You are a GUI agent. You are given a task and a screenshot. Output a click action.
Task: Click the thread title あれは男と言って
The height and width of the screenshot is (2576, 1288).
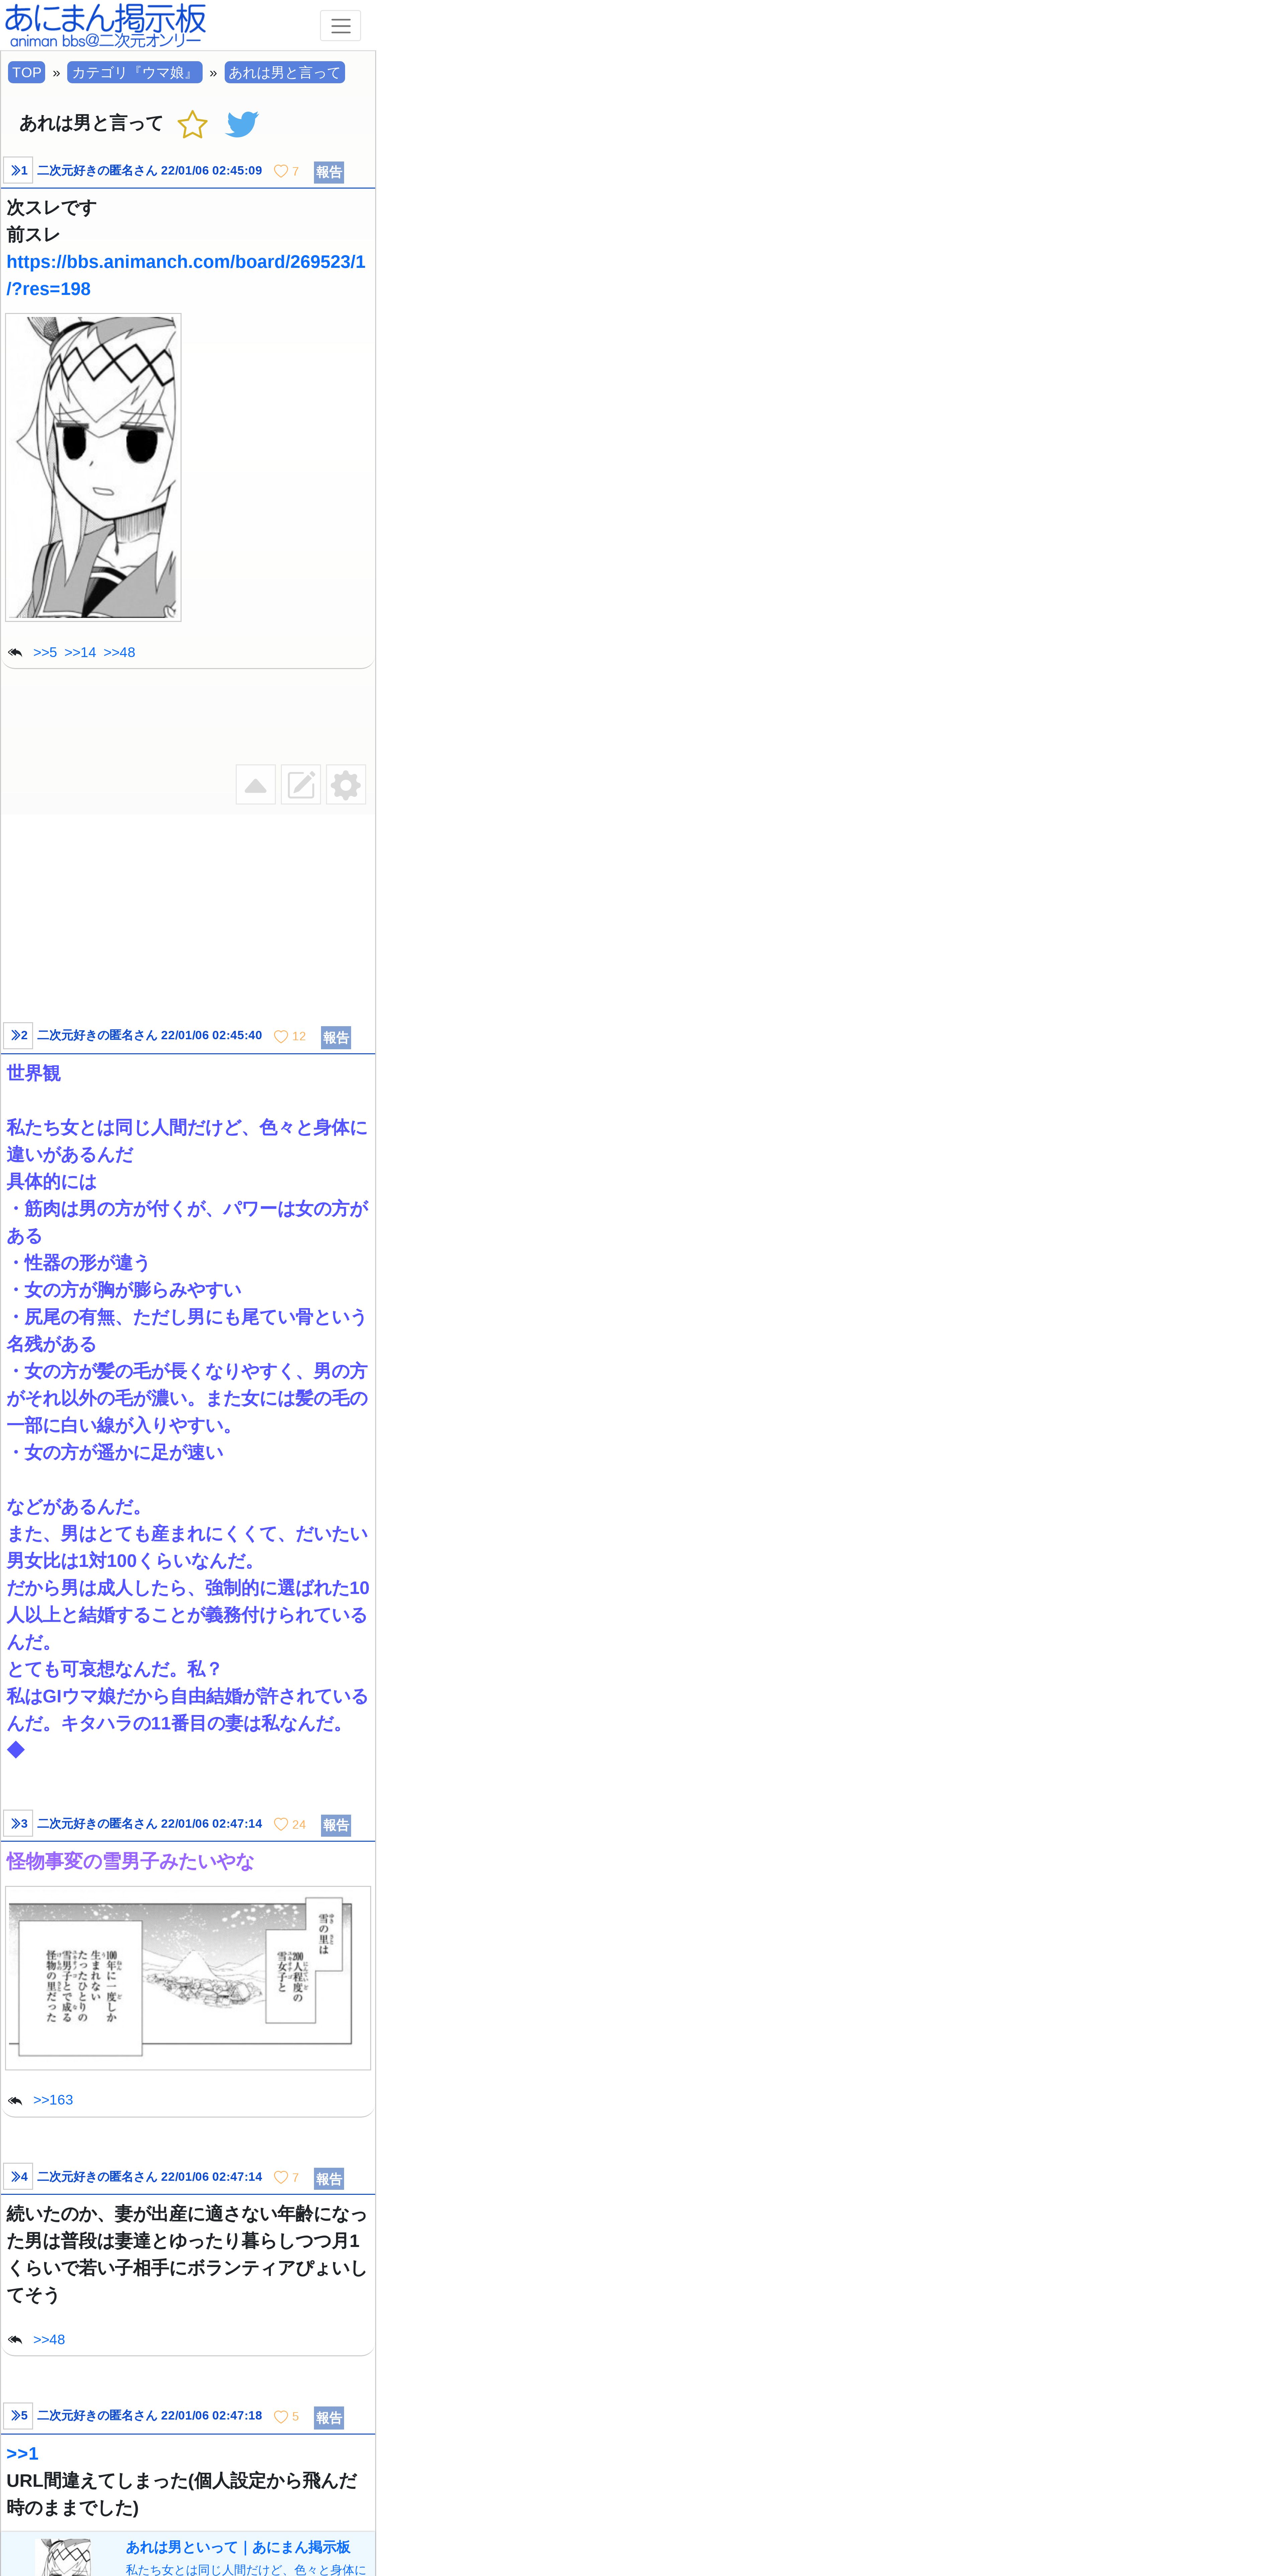[x=91, y=123]
